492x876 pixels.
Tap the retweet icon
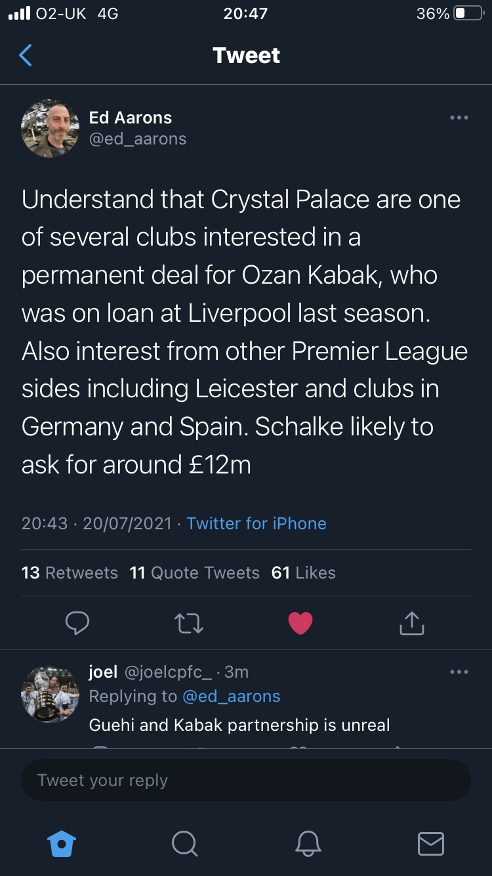pyautogui.click(x=189, y=623)
